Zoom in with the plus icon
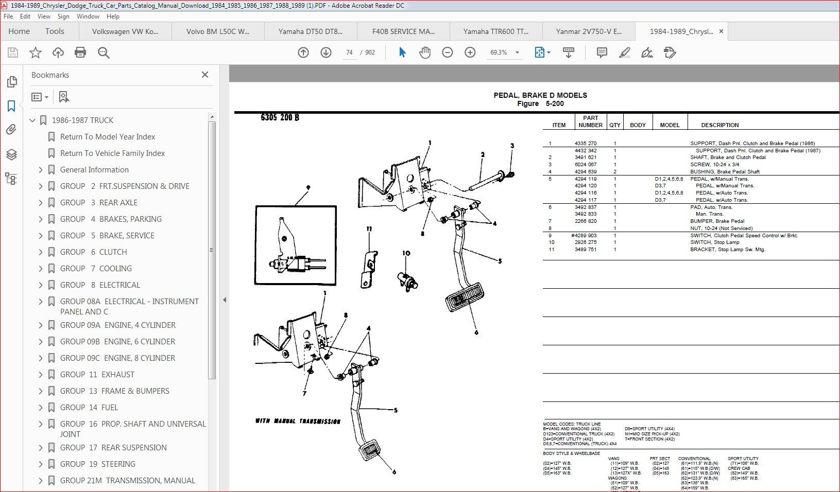 pos(470,52)
